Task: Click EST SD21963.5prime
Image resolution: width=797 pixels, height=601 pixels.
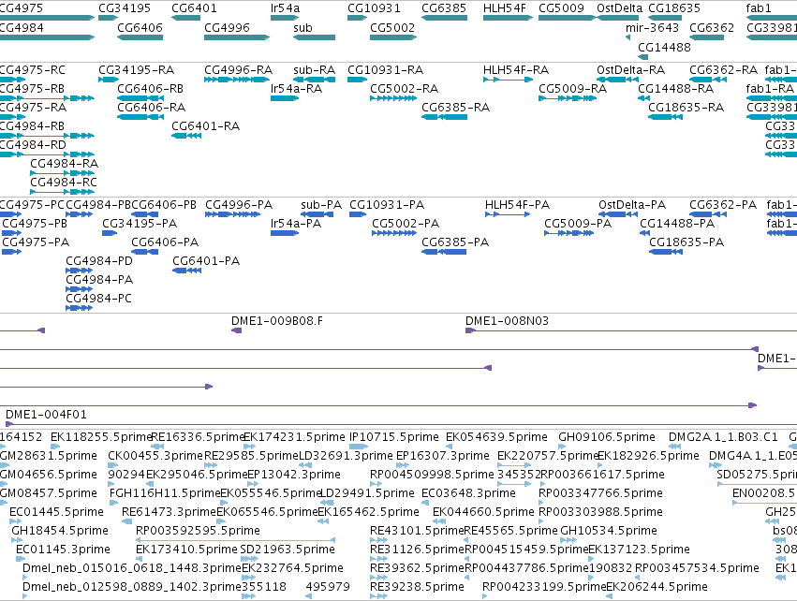Action: [288, 550]
